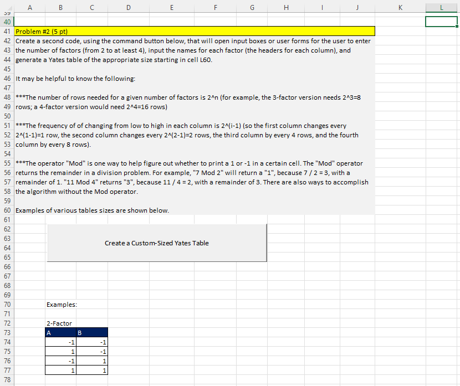Screen dimensions: 460x386
Task: Select column L header
Action: click(x=441, y=8)
